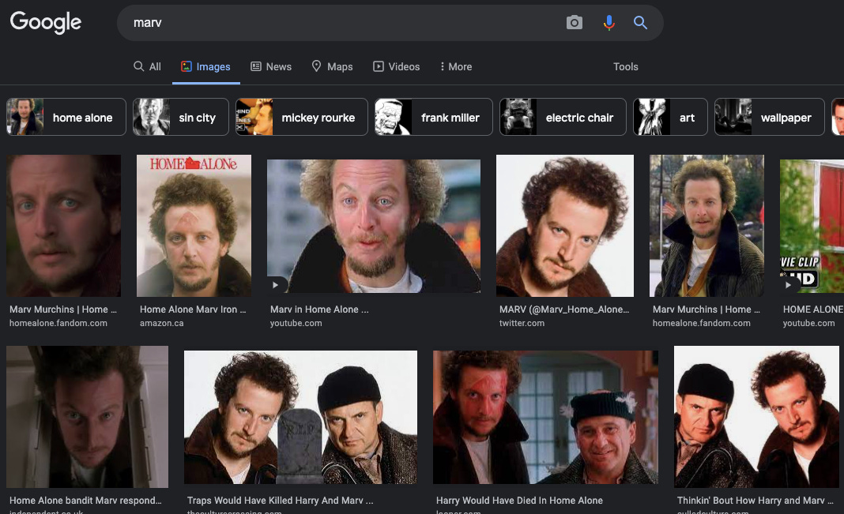
Task: Filter by art chip
Action: tap(670, 117)
